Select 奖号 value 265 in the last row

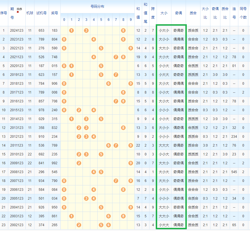(54, 225)
